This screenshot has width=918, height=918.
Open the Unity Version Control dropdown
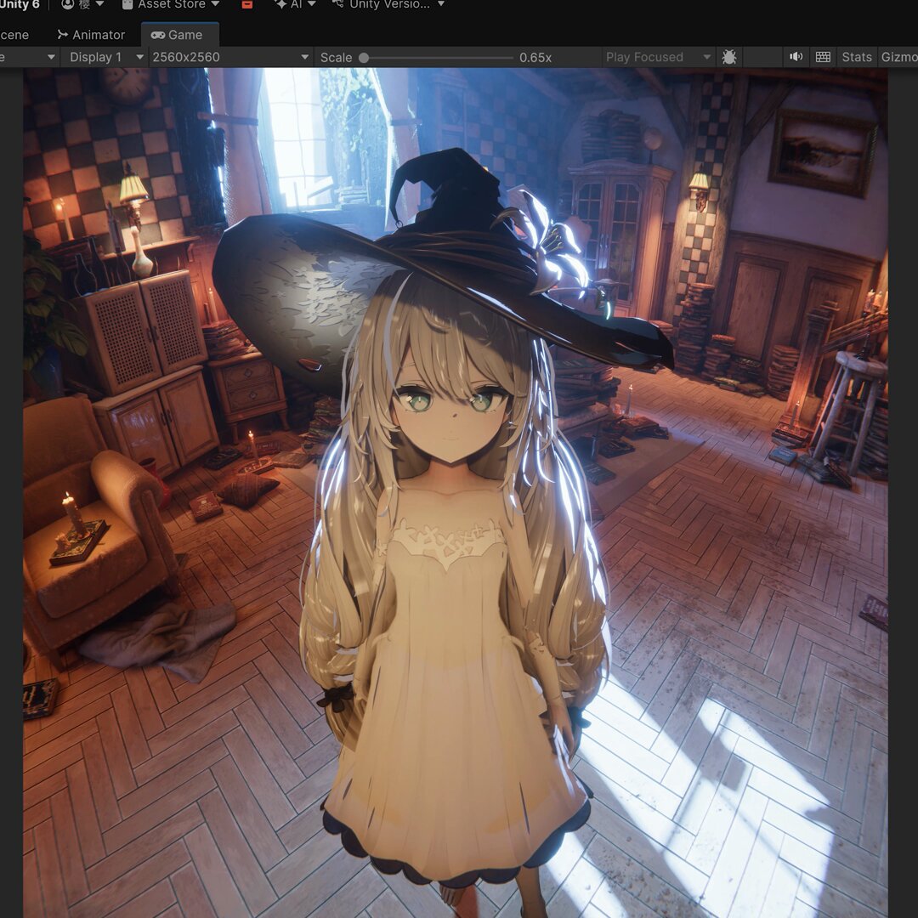388,4
